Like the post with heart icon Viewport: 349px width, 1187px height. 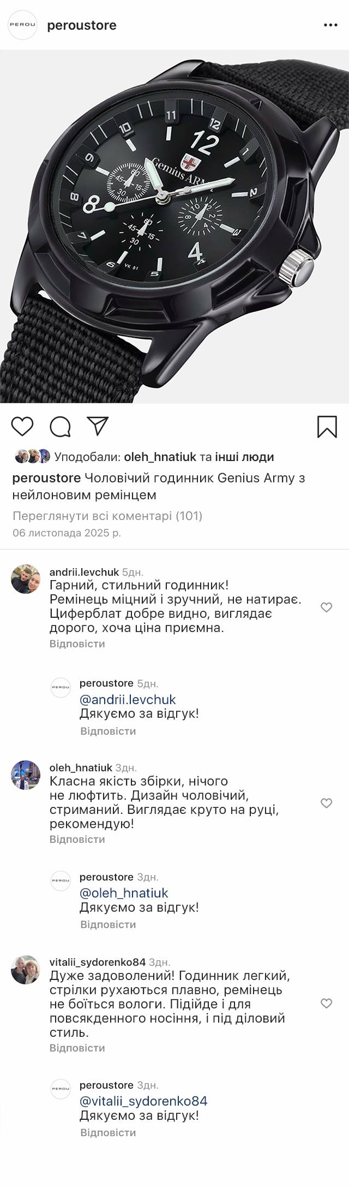click(x=22, y=427)
